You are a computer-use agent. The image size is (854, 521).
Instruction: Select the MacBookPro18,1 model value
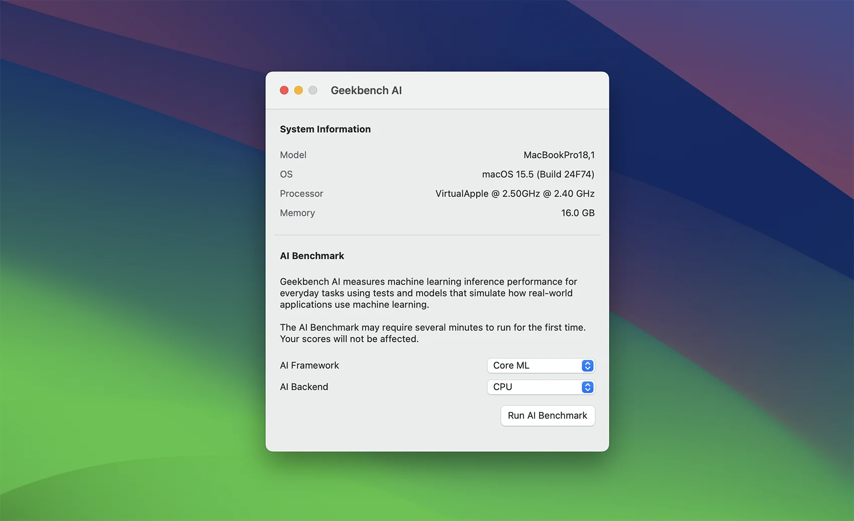[x=559, y=155]
